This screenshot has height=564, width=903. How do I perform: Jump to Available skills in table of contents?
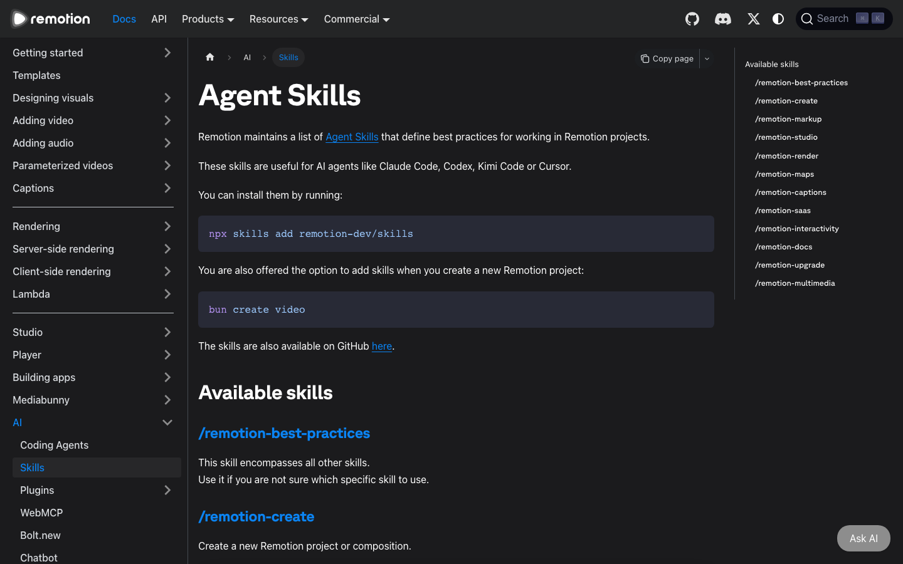(772, 64)
